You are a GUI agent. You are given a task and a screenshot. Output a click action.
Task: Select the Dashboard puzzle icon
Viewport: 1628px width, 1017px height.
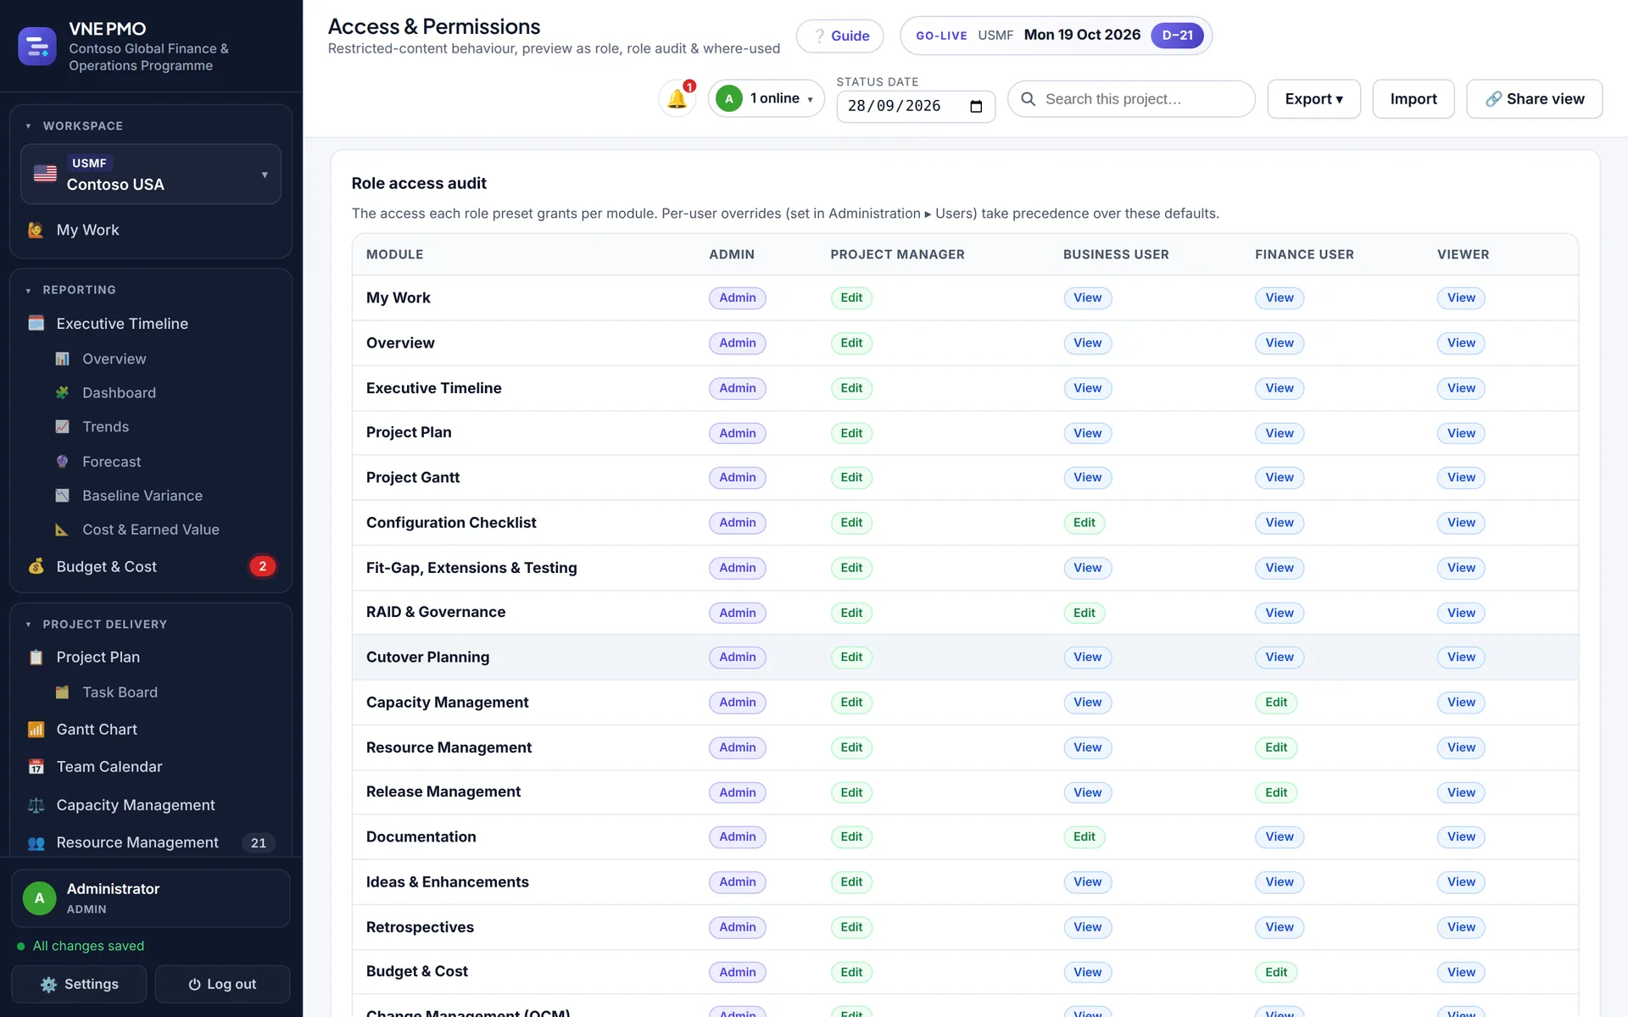62,392
